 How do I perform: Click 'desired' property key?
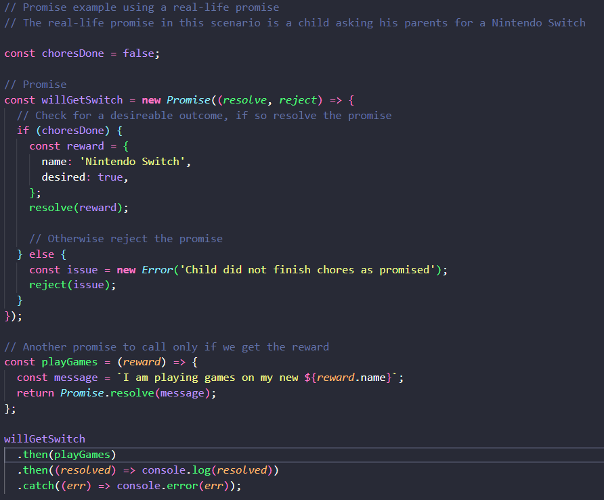click(x=63, y=177)
